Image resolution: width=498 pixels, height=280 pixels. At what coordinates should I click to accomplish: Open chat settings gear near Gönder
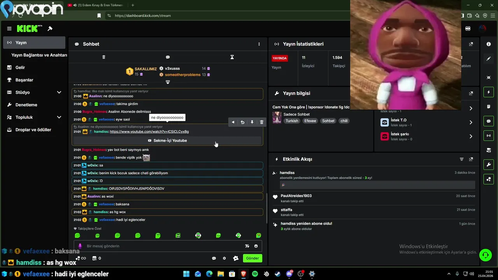(224, 258)
